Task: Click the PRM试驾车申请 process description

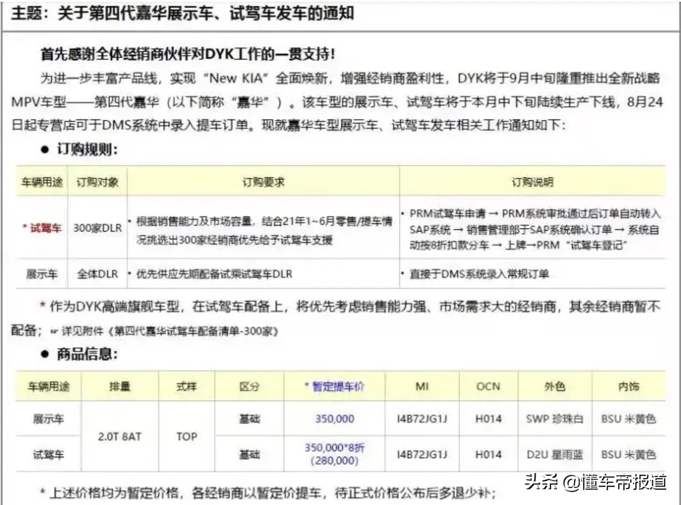Action: (535, 229)
